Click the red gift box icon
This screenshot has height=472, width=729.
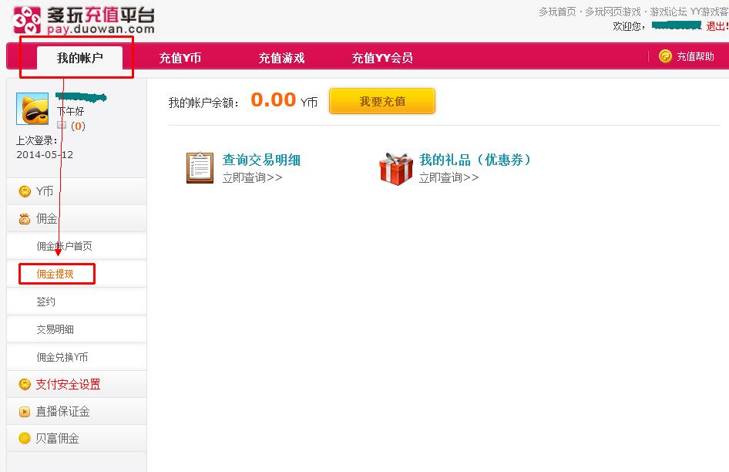coord(396,167)
